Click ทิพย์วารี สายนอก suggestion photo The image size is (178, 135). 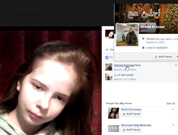pos(114,113)
